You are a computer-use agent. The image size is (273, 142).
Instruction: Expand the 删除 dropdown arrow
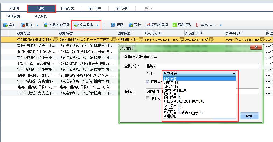click(37, 25)
